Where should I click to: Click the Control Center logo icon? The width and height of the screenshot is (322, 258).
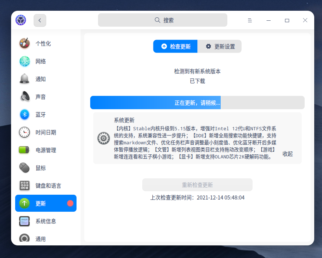click(x=21, y=20)
